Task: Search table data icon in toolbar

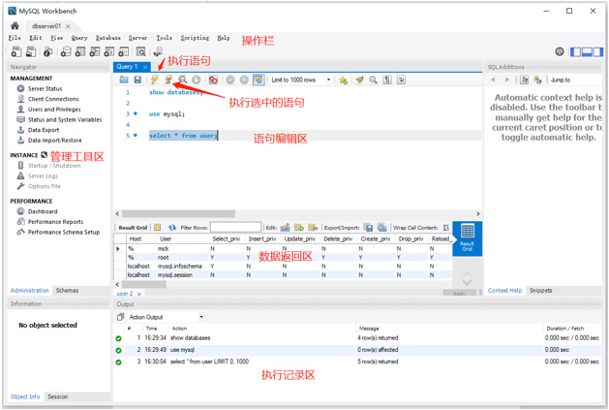Action: [141, 51]
